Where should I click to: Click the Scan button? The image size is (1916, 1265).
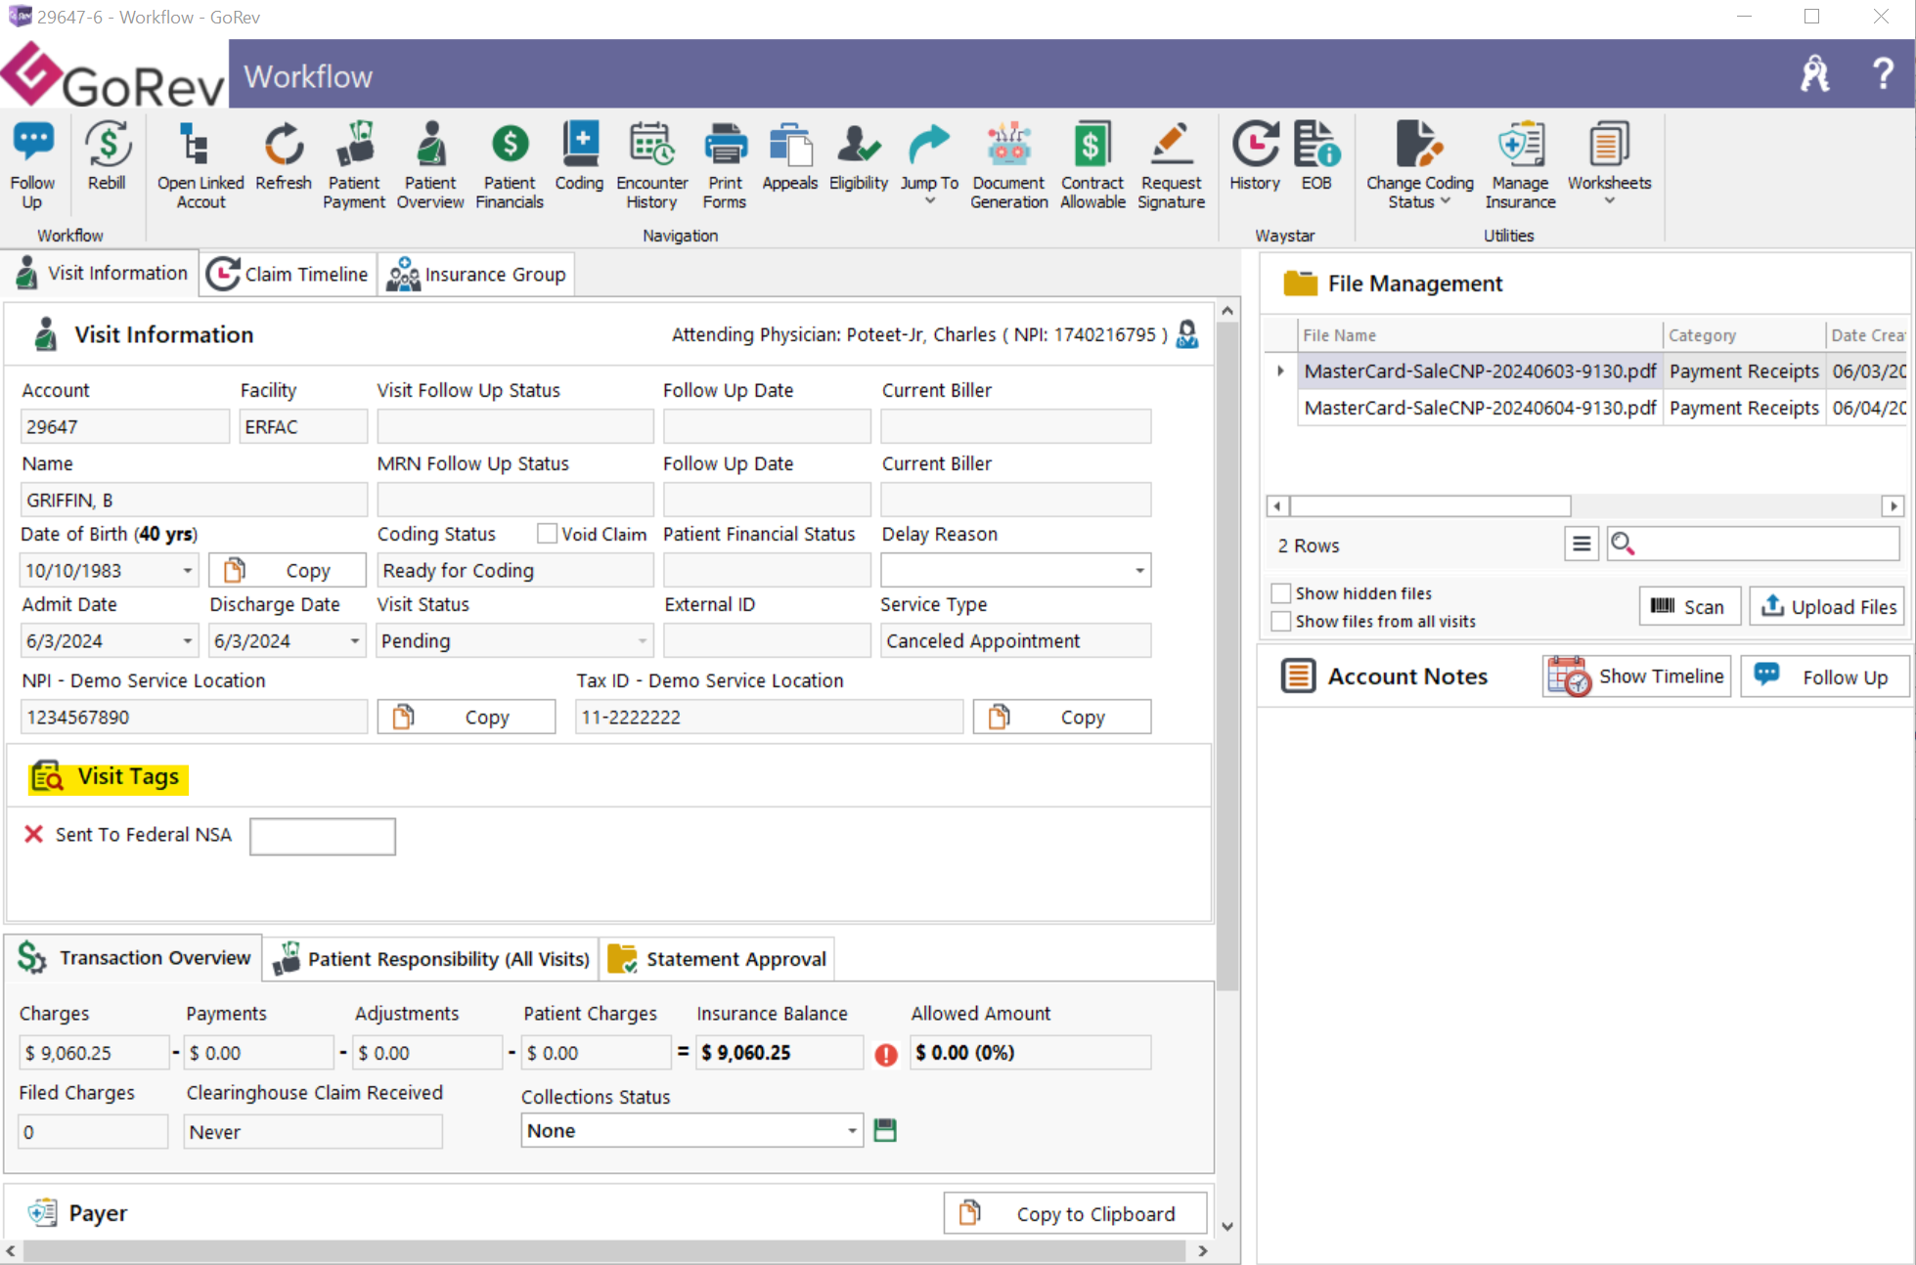pos(1690,607)
